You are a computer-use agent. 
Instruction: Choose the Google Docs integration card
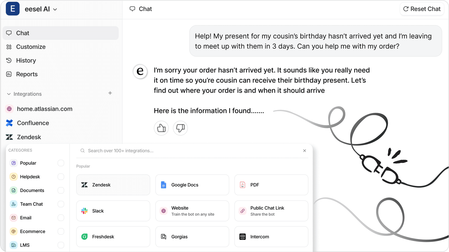coord(192,185)
